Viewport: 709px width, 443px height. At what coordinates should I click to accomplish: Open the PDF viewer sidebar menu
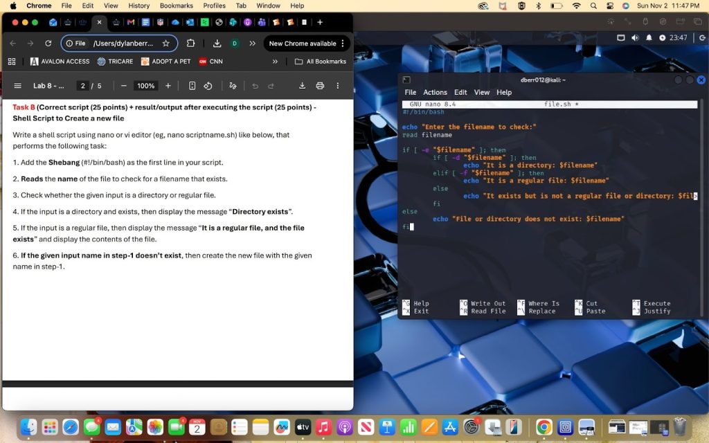click(x=17, y=86)
